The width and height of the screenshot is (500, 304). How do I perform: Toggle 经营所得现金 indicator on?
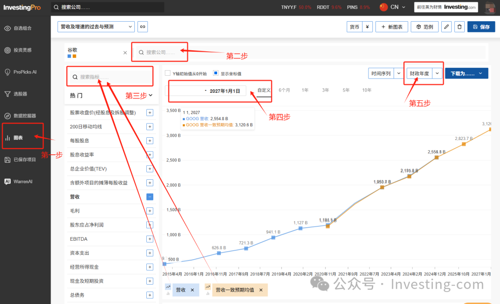(150, 267)
